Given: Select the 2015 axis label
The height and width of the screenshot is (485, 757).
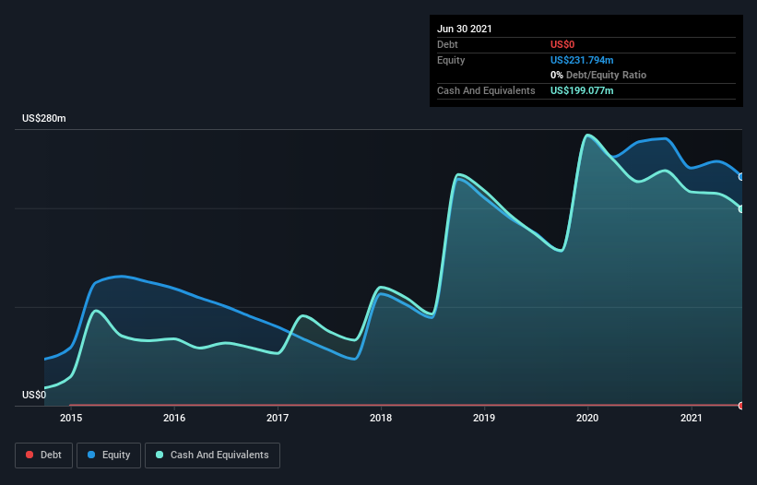Looking at the screenshot, I should tap(71, 418).
